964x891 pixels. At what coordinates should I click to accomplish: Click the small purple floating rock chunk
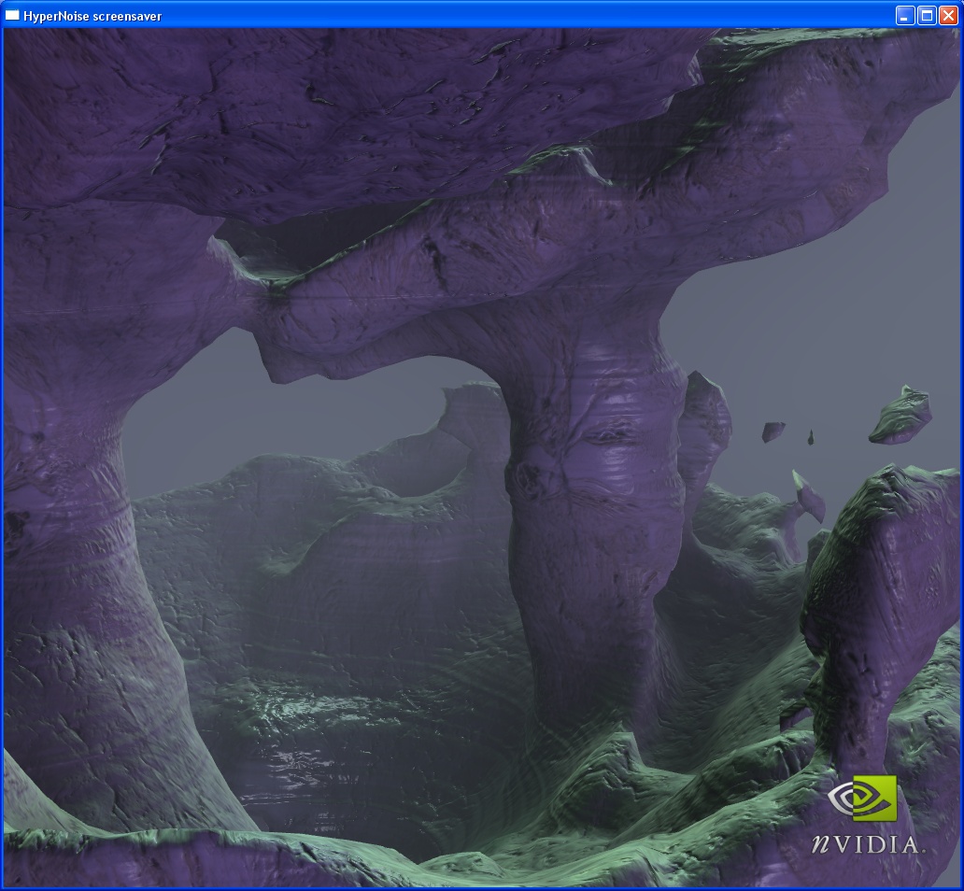(773, 431)
